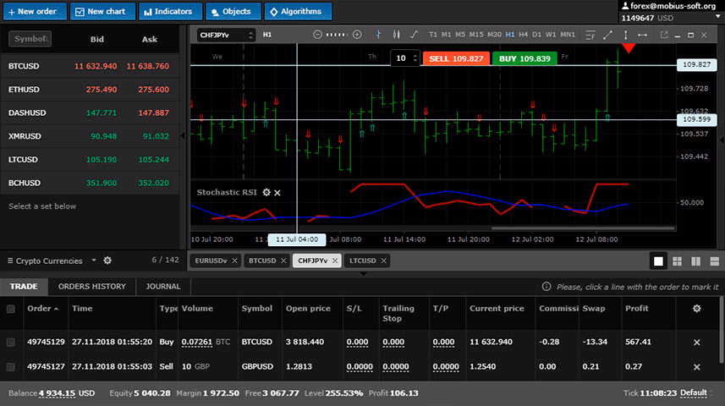
Task: Tick checkbox for order 49745129
Action: point(11,343)
